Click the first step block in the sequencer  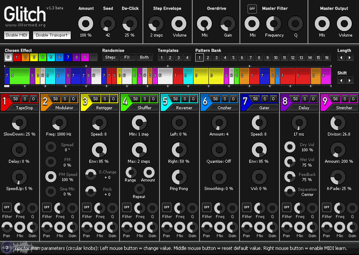pos(6,76)
